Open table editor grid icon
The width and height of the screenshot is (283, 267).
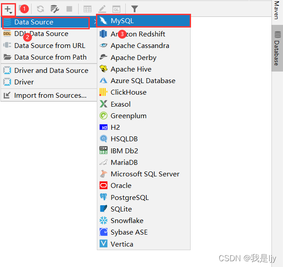pyautogui.click(x=88, y=9)
